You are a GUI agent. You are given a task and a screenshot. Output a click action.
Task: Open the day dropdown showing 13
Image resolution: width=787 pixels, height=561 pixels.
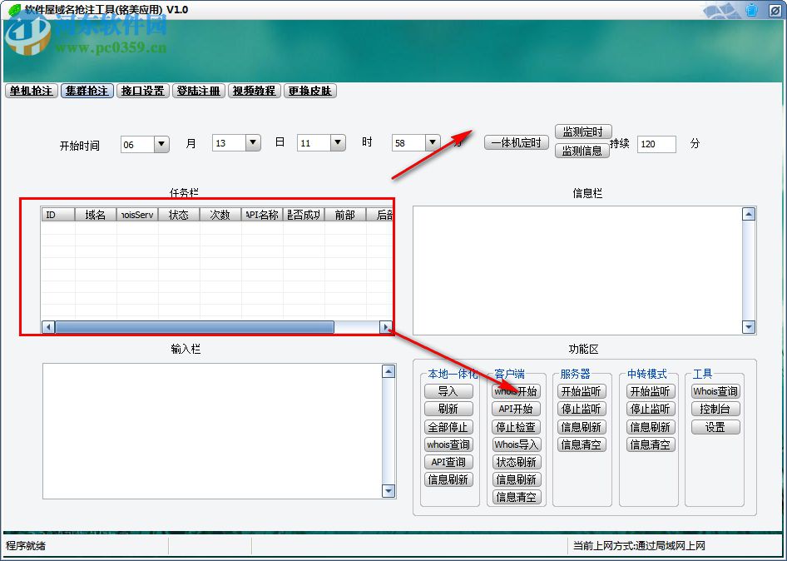[x=254, y=142]
